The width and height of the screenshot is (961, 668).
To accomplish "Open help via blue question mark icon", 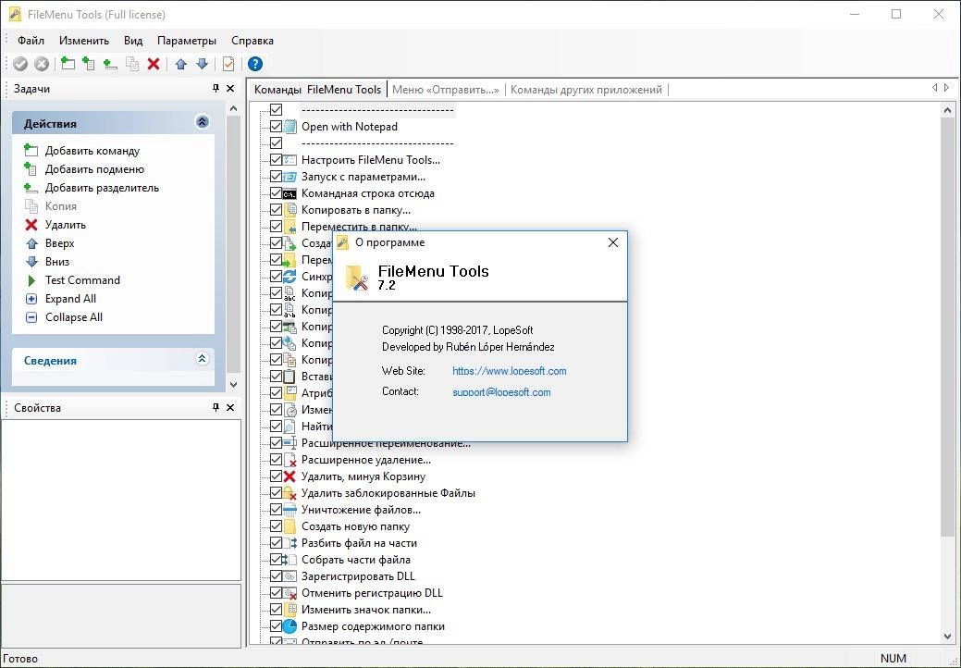I will (x=255, y=64).
